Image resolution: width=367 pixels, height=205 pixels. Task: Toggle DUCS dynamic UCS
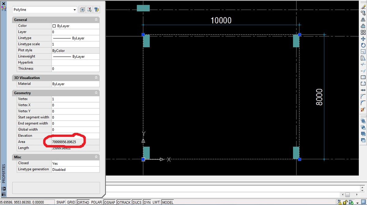[137, 202]
